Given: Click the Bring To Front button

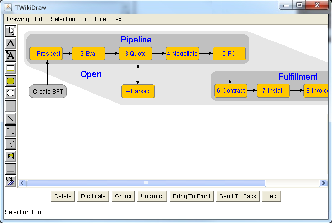Looking at the screenshot, I should click(x=191, y=196).
